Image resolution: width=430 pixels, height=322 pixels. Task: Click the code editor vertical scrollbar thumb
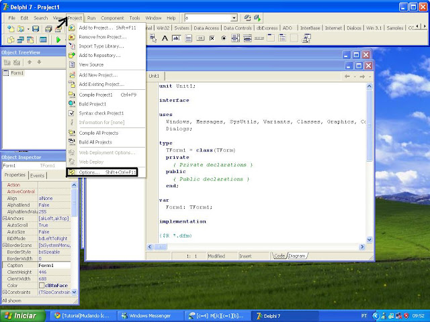point(370,126)
